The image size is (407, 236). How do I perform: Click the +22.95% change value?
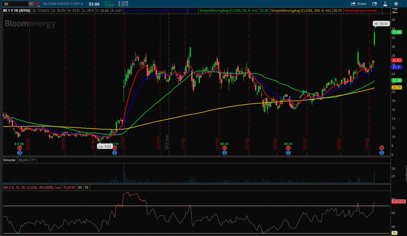pos(109,5)
